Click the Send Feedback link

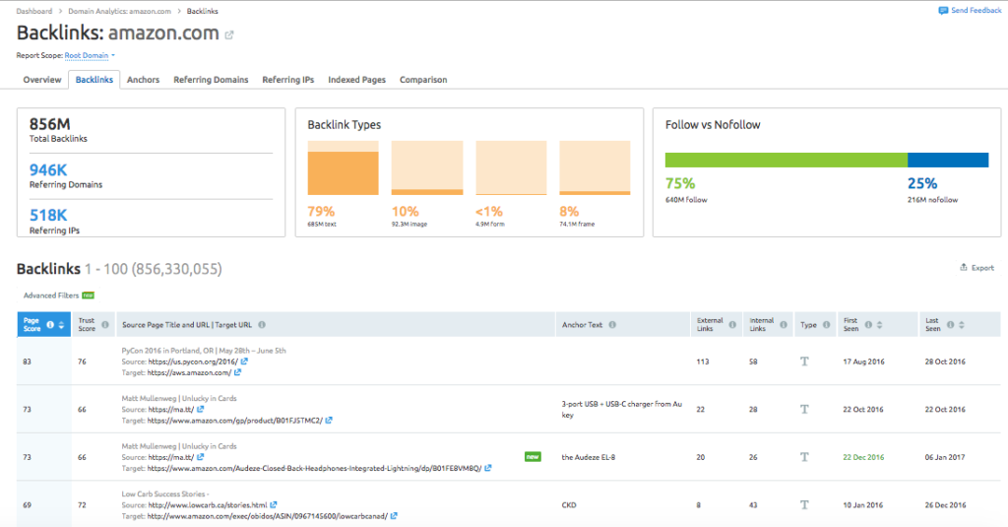coord(976,10)
